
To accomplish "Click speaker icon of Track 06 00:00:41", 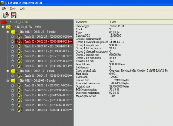I will pos(20,110).
